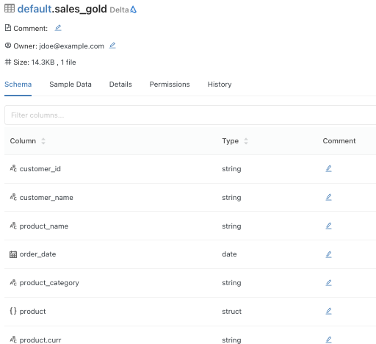The image size is (376, 344).
Task: Edit comment for order_date column
Action: [x=328, y=254]
